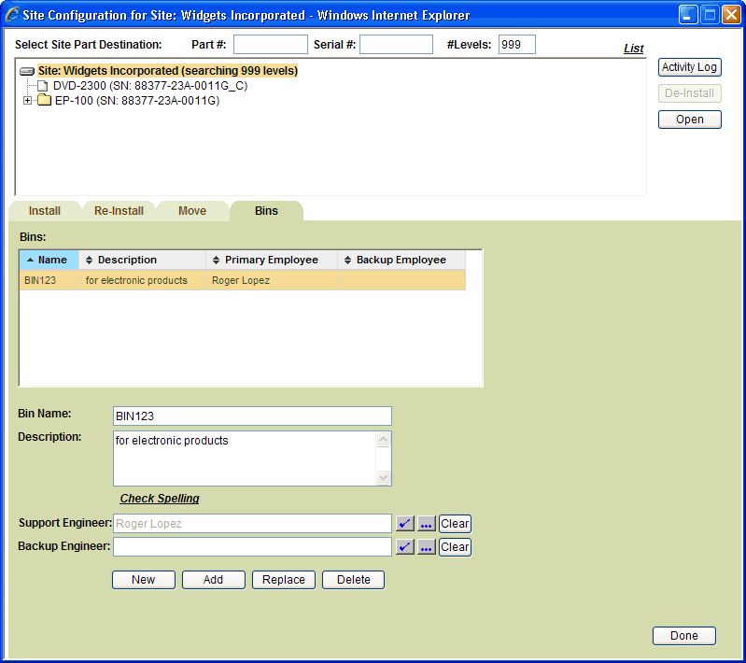The image size is (746, 663).
Task: Toggle Name column sort arrow
Action: pos(31,260)
